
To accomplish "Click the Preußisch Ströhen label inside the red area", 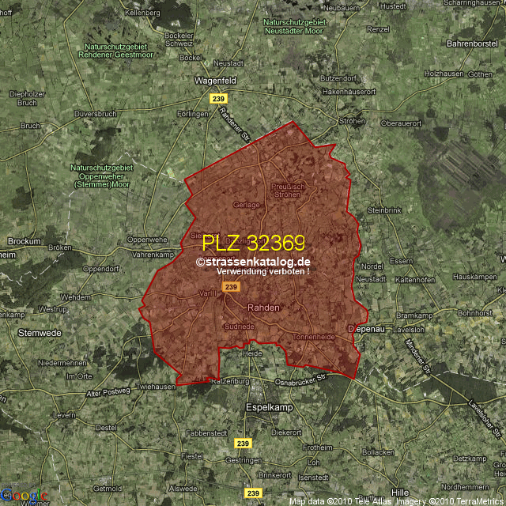I will [x=287, y=191].
